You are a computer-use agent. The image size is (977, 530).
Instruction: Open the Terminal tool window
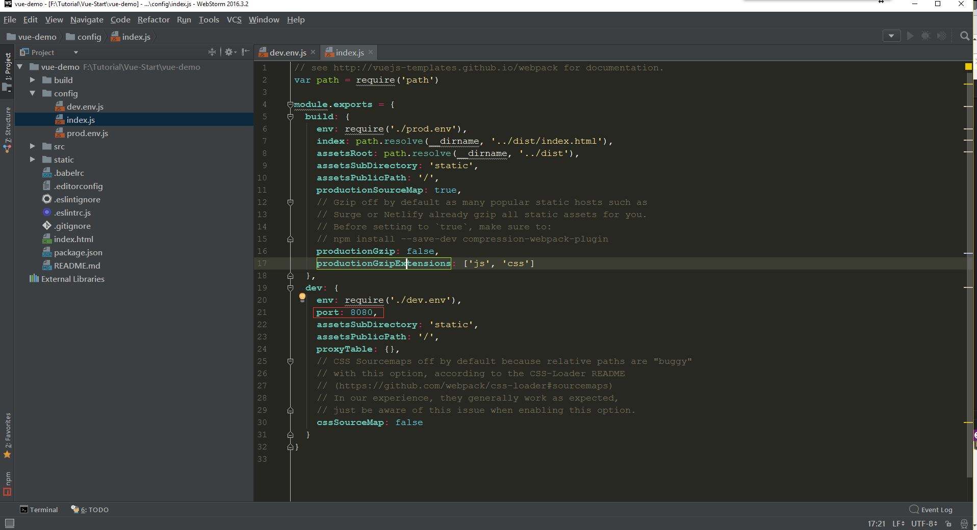pos(39,510)
